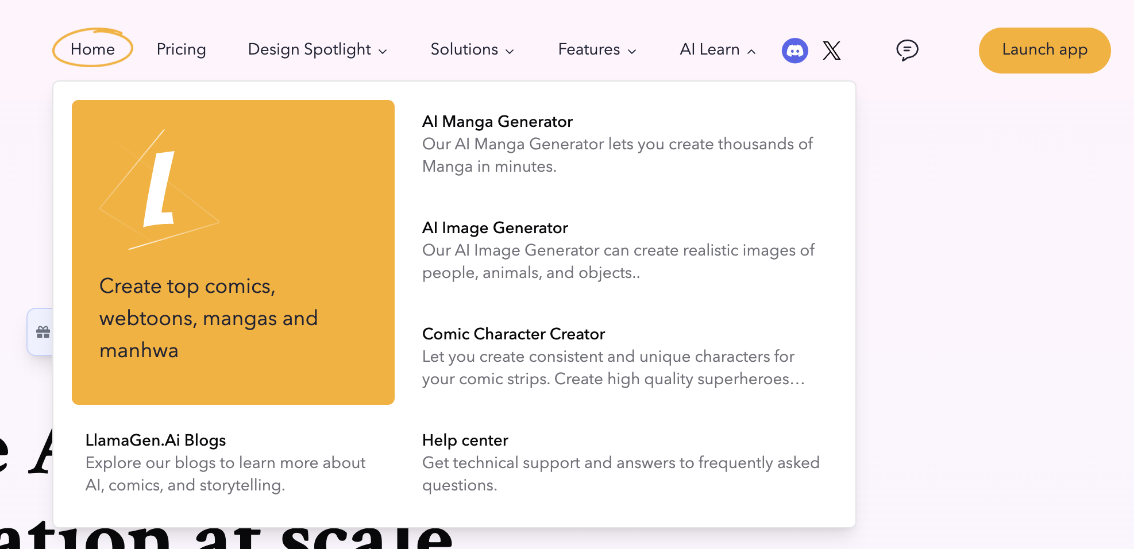1134x549 pixels.
Task: Visit LlamaGen.Ai Blogs
Action: tap(156, 440)
